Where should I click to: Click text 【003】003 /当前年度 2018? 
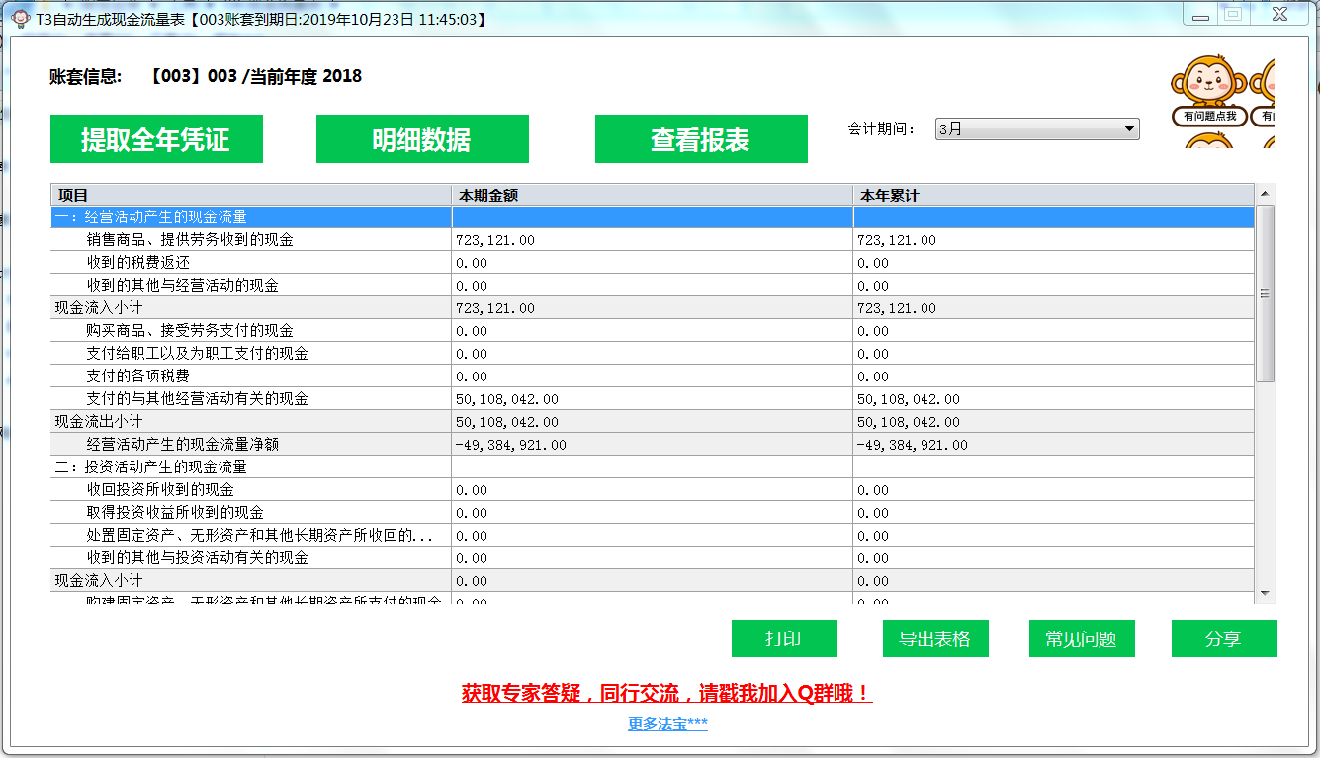[x=256, y=76]
